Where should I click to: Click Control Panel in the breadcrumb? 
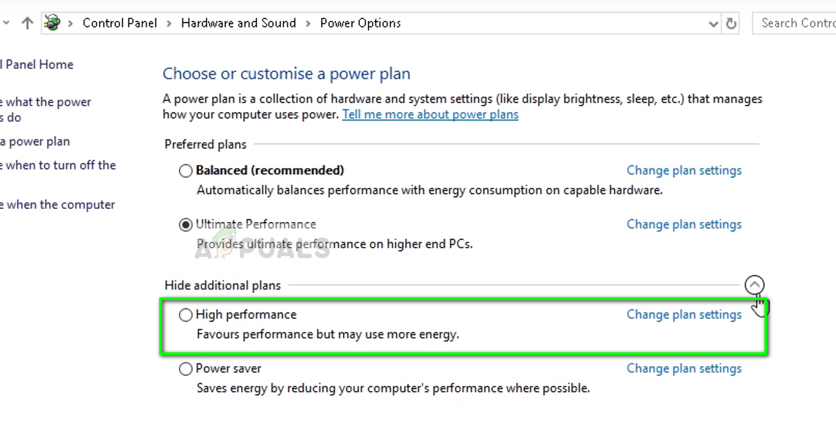tap(119, 23)
